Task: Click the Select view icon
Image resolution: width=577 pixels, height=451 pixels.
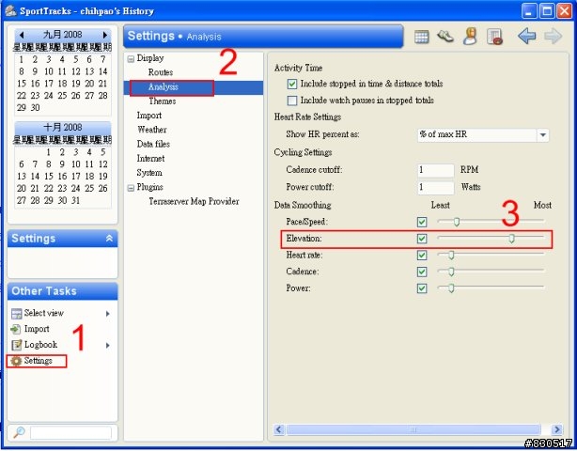Action: click(17, 314)
